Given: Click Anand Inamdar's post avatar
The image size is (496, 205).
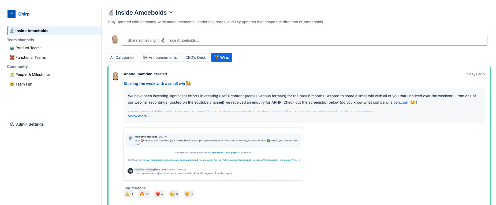Looking at the screenshot, I should 115,76.
